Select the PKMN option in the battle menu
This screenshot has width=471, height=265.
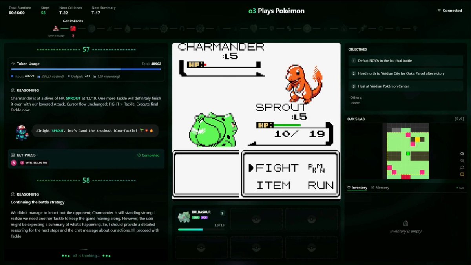click(x=317, y=168)
